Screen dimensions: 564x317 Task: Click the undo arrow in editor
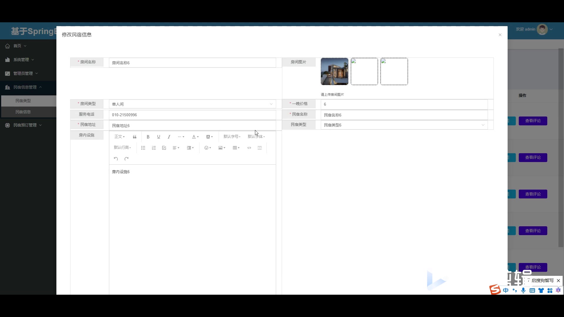pos(116,159)
